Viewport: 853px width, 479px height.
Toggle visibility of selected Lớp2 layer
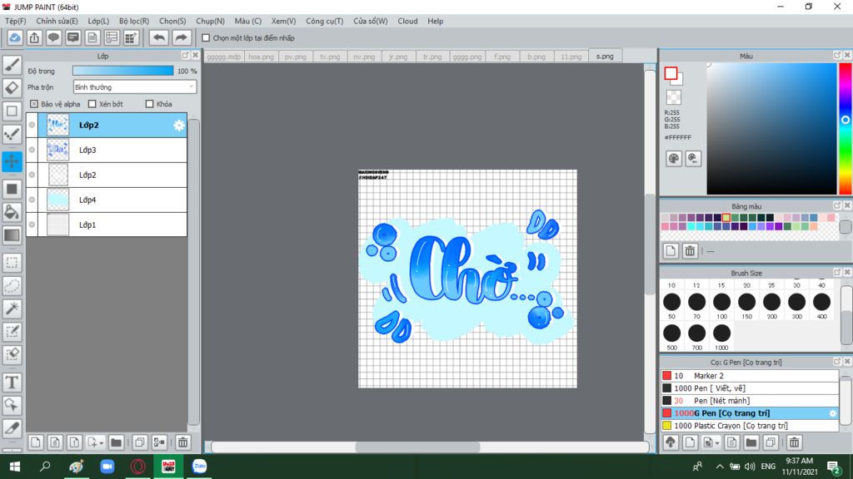32,125
